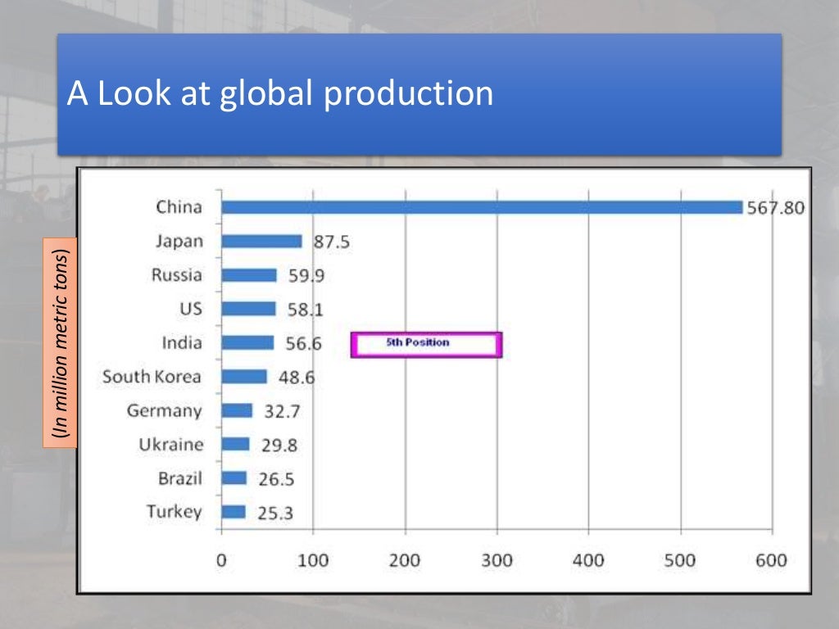Screen dimensions: 839x629
Task: Click the slide title 'A Look at global production'
Action: [x=280, y=93]
